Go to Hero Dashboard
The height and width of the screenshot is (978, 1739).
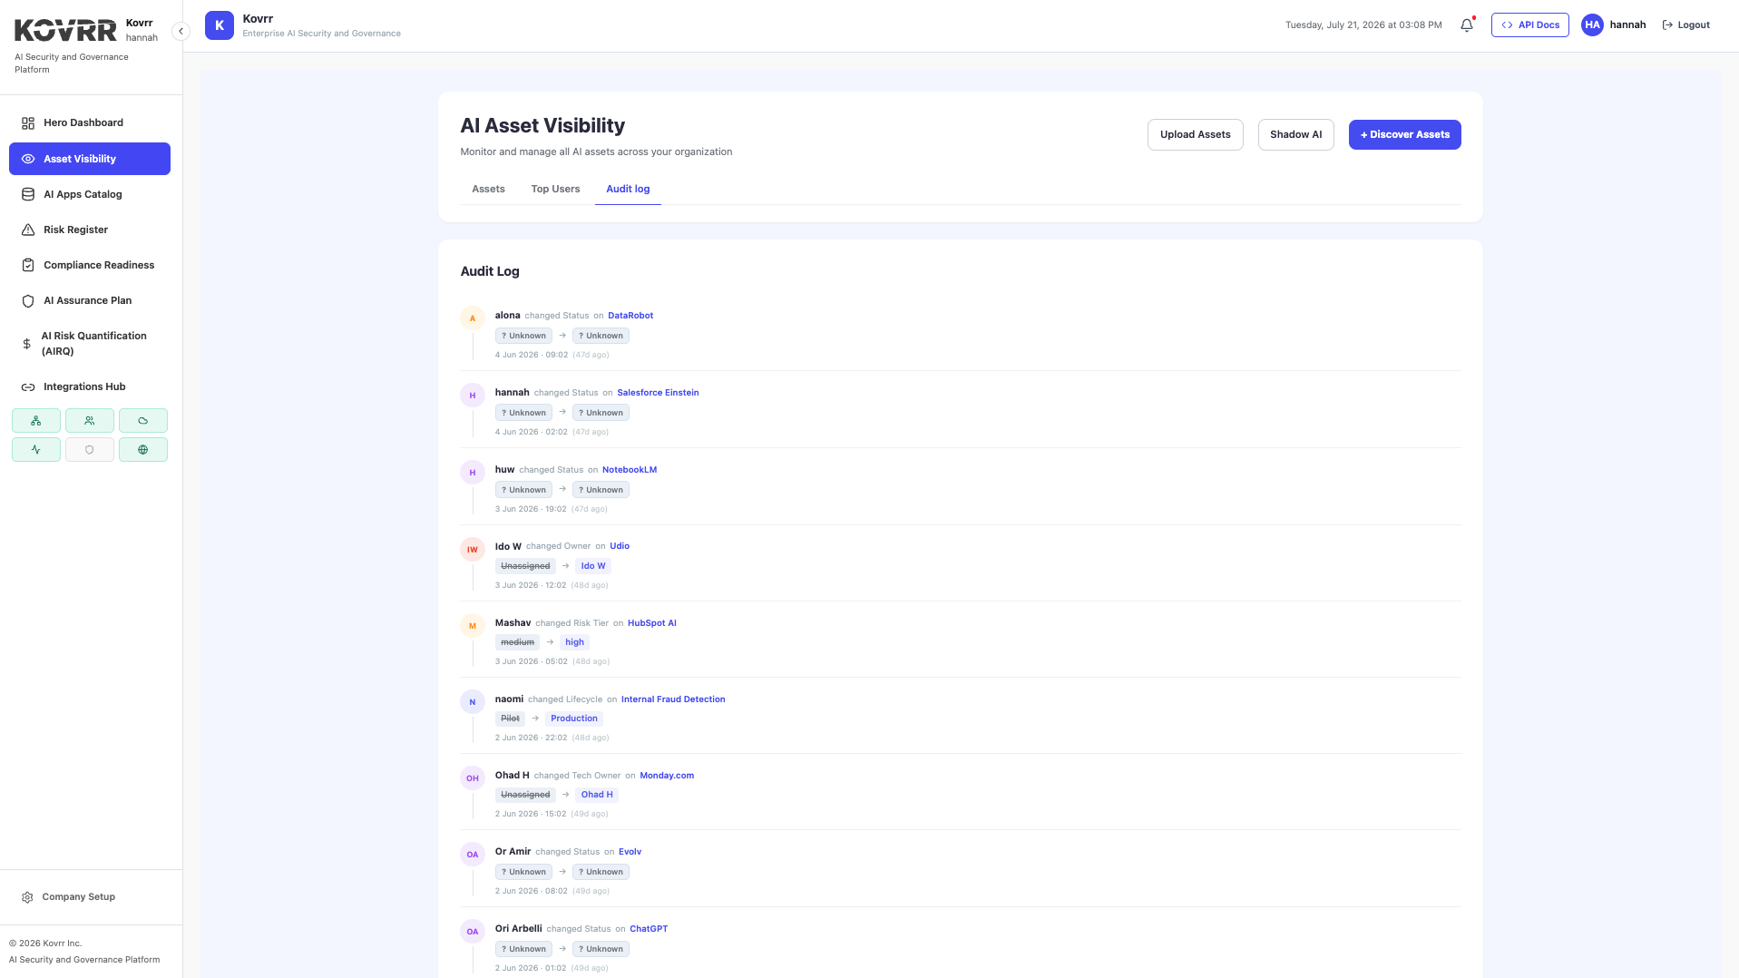click(x=90, y=122)
